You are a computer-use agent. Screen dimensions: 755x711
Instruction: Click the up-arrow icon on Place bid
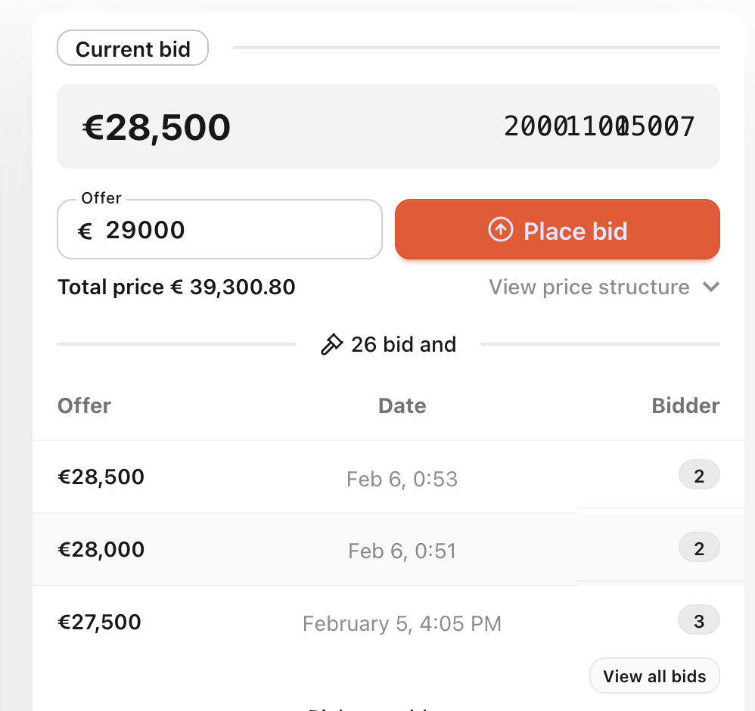coord(500,229)
